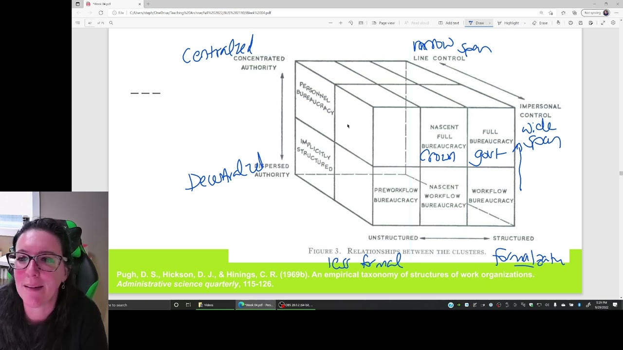Click the 'PREWORKFLOW BUREAUCRACY' label in diagram

pos(396,195)
